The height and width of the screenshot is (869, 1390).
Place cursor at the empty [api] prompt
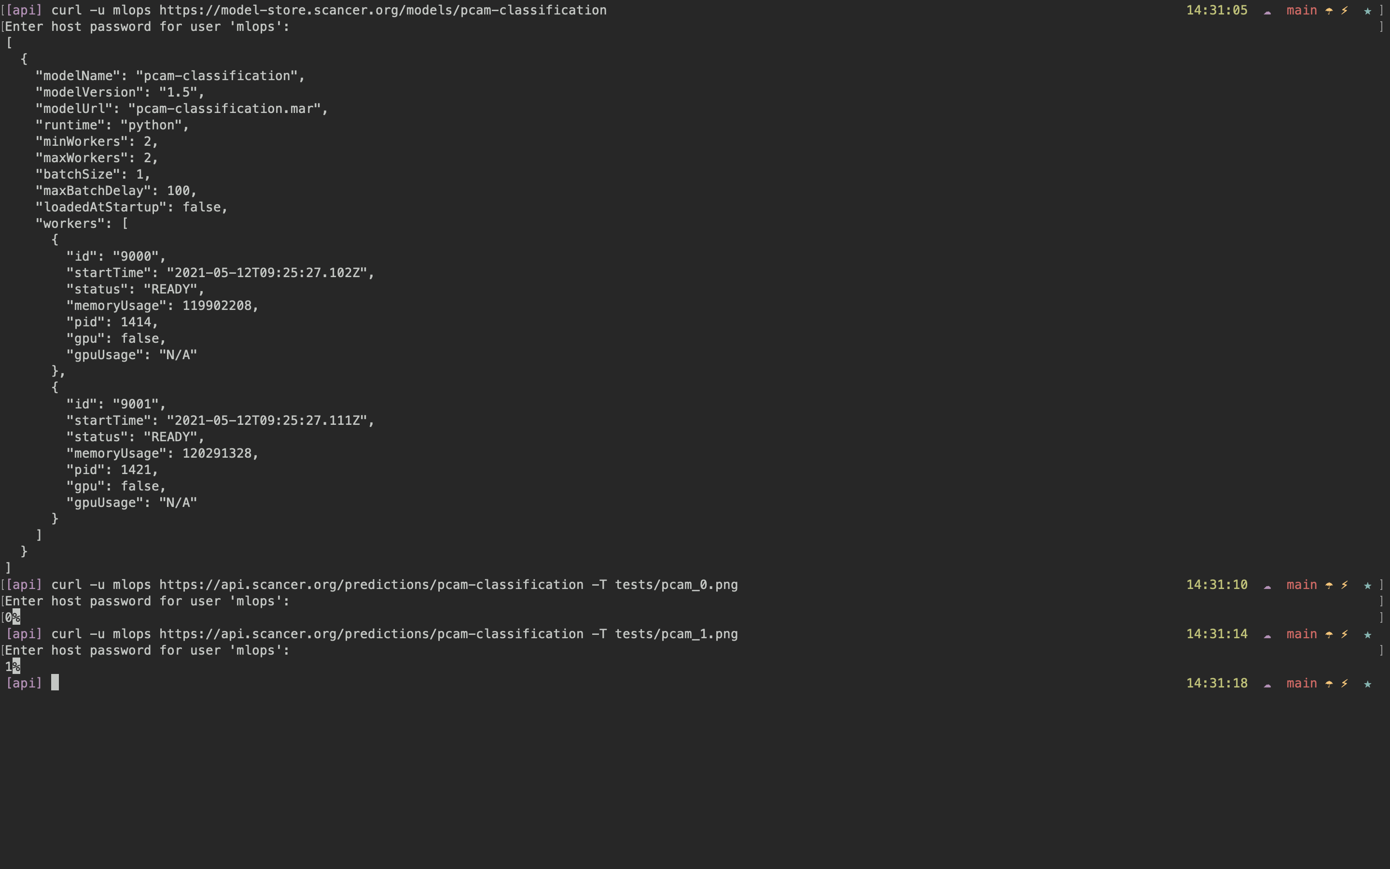(x=55, y=683)
